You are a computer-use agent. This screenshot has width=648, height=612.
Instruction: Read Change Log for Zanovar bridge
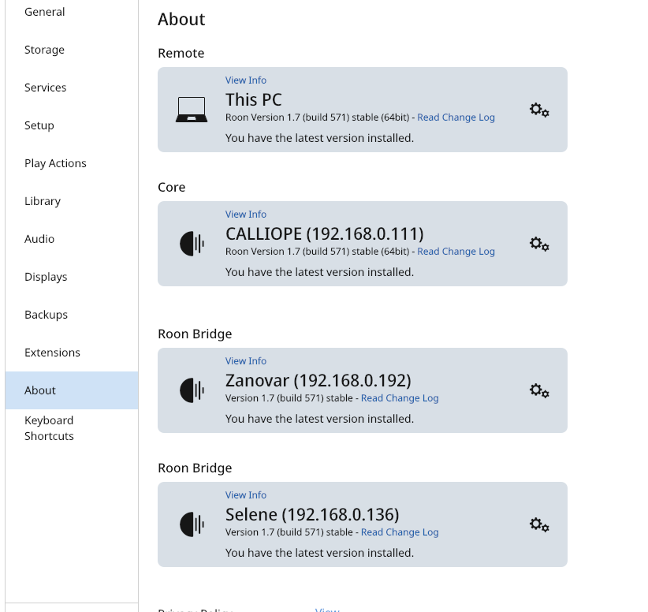pyautogui.click(x=400, y=398)
